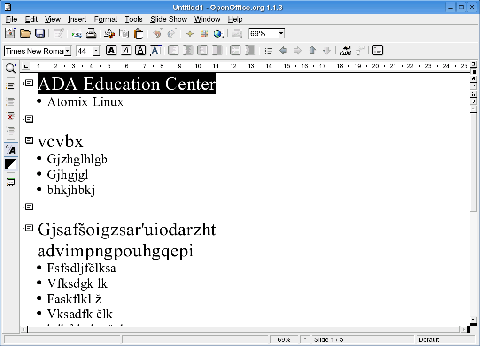The width and height of the screenshot is (480, 346).
Task: Open a file using the folder icon
Action: coord(25,33)
